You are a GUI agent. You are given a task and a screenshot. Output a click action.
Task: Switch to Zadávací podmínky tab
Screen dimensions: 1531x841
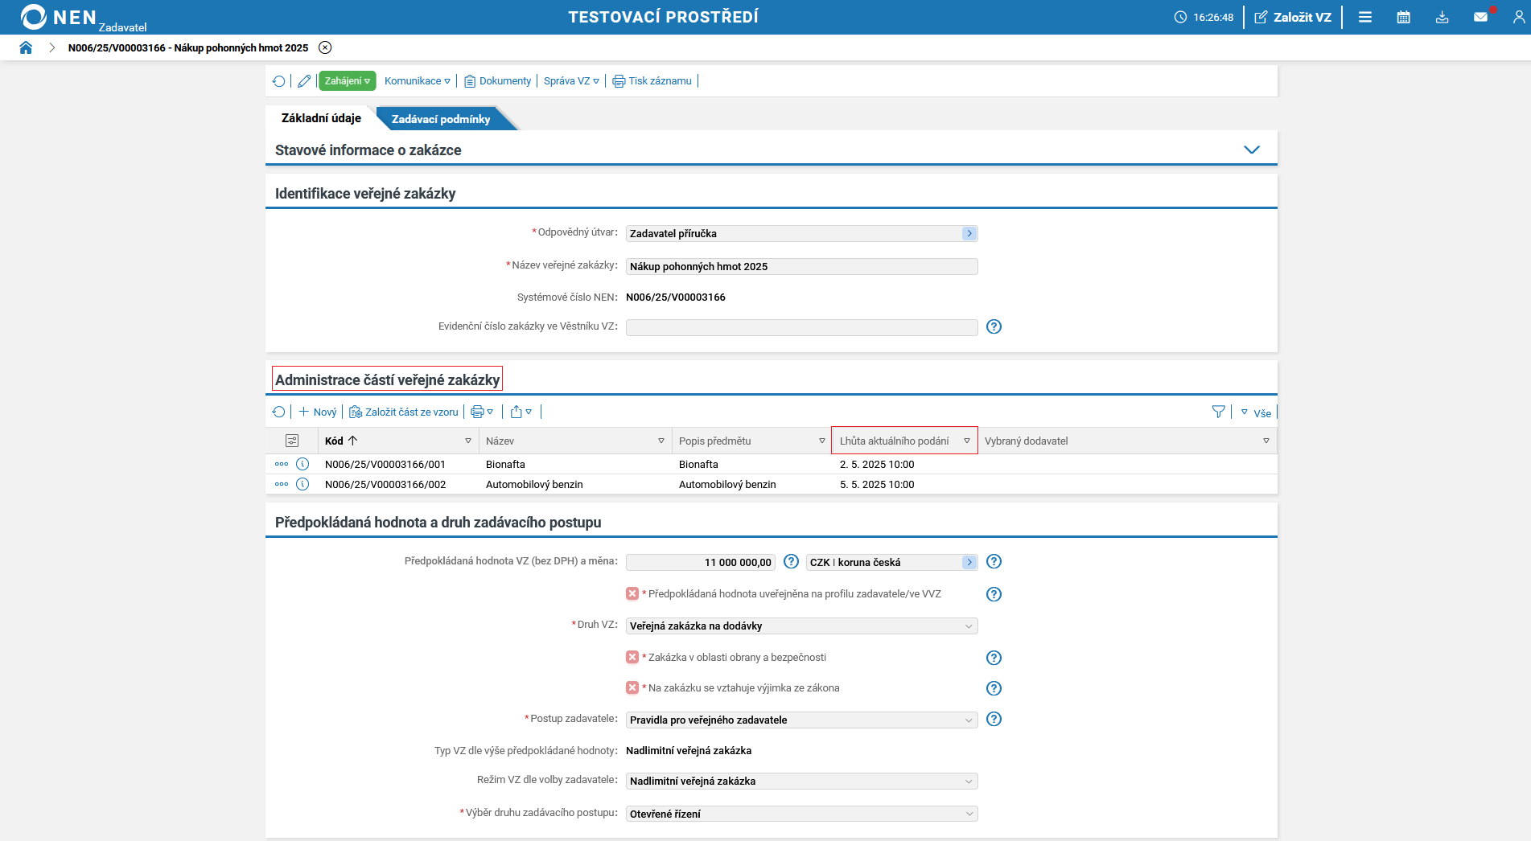(x=441, y=119)
